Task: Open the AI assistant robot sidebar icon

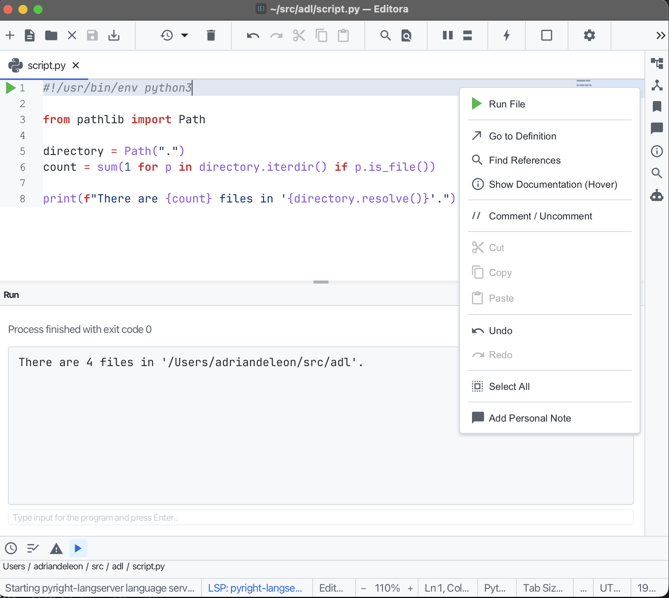Action: pos(657,195)
